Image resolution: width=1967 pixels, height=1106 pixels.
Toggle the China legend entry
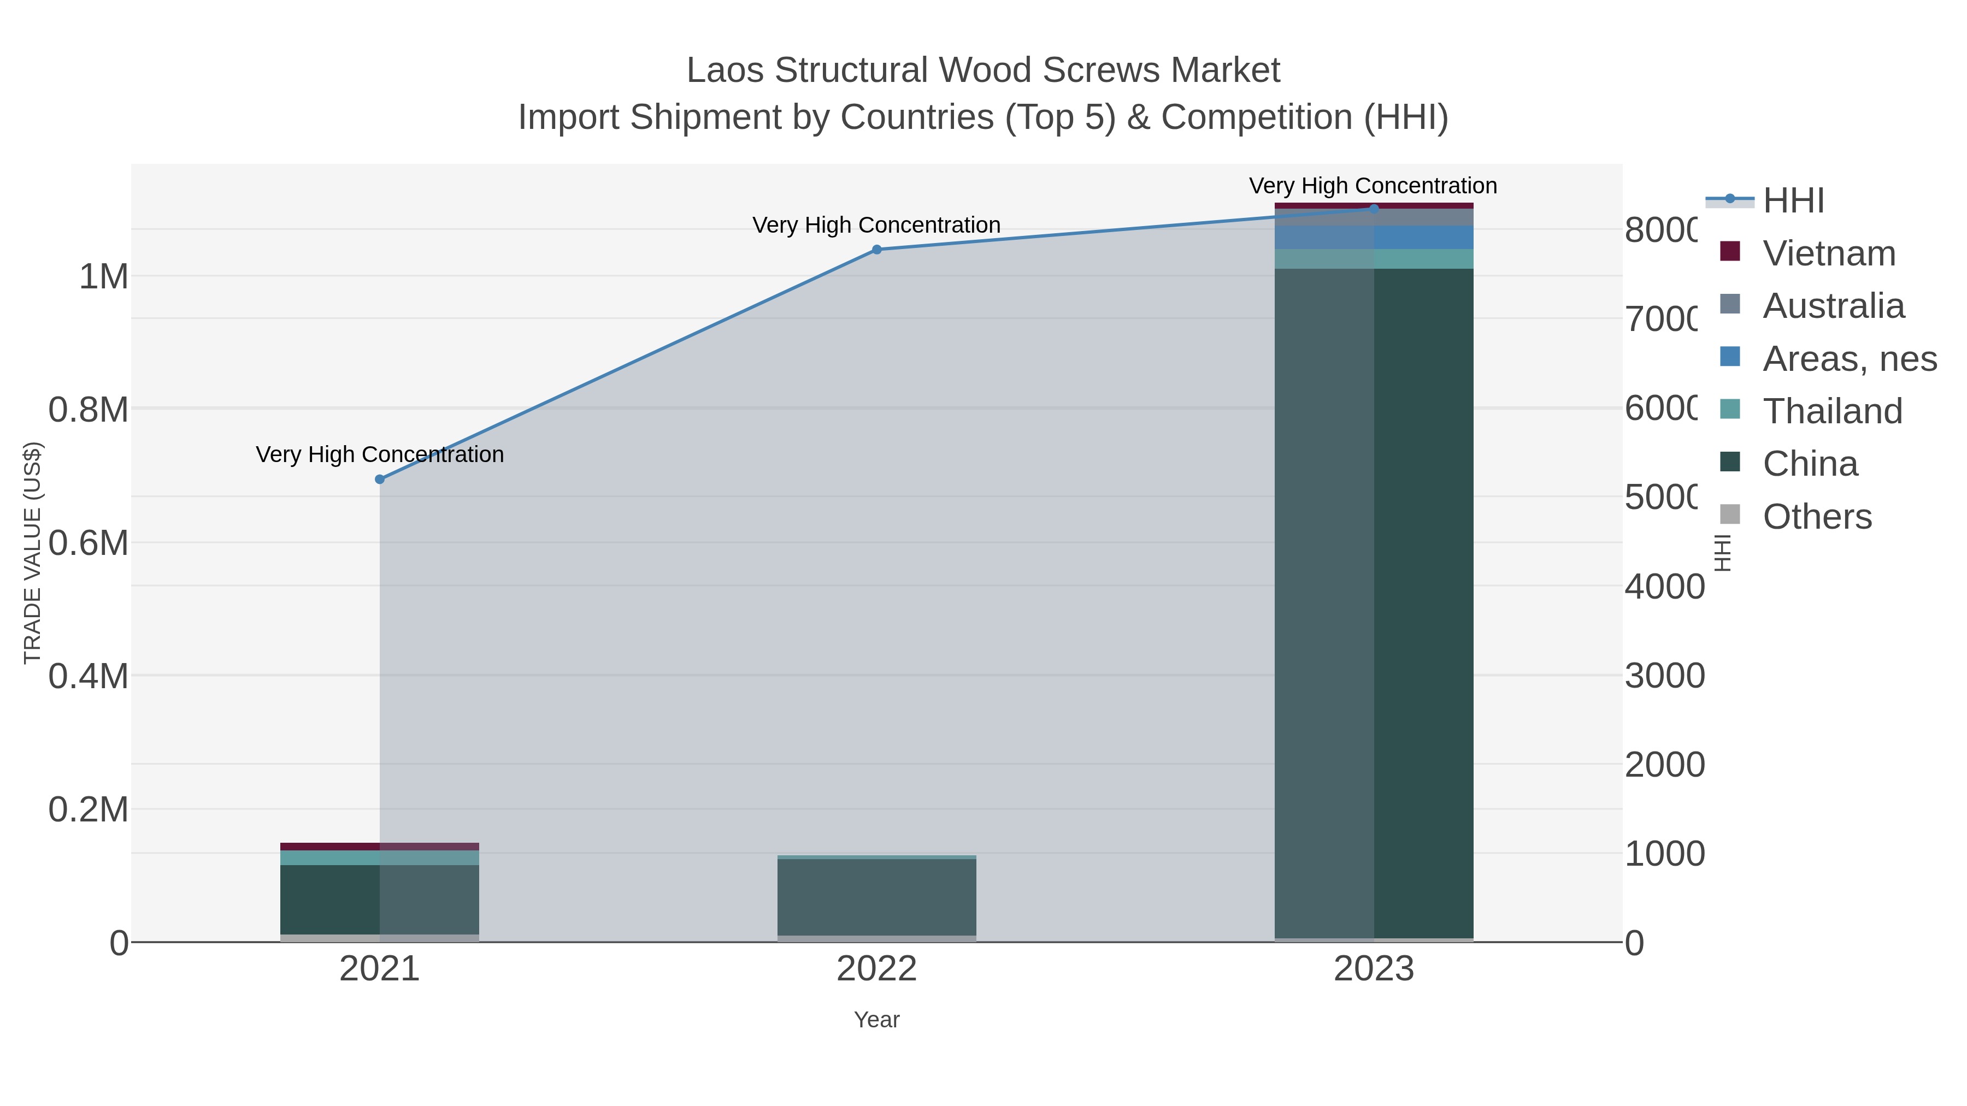coord(1788,463)
